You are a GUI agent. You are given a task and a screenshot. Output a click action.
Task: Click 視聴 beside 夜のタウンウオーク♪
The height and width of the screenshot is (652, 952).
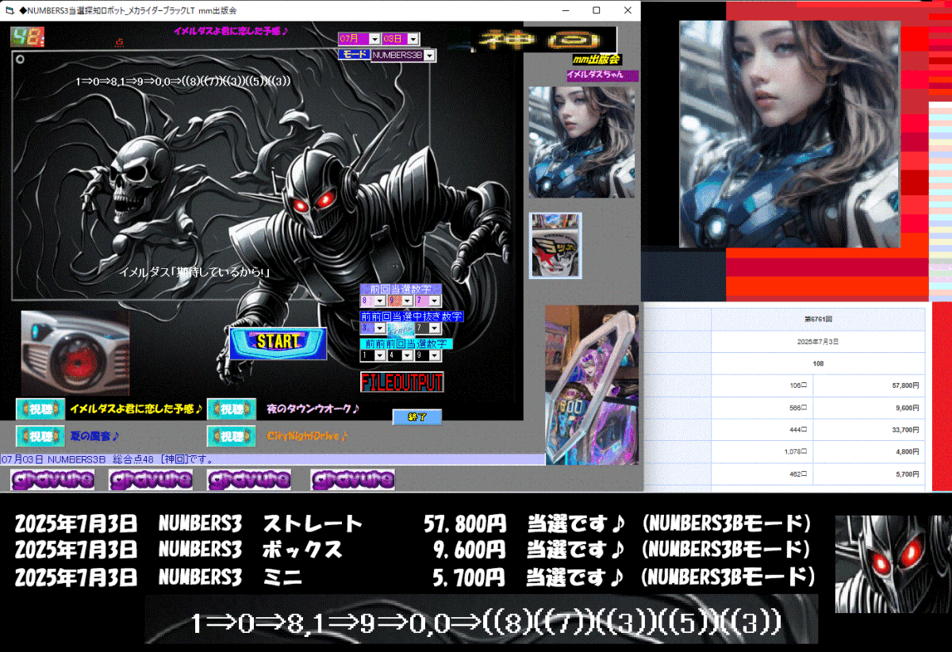click(232, 409)
